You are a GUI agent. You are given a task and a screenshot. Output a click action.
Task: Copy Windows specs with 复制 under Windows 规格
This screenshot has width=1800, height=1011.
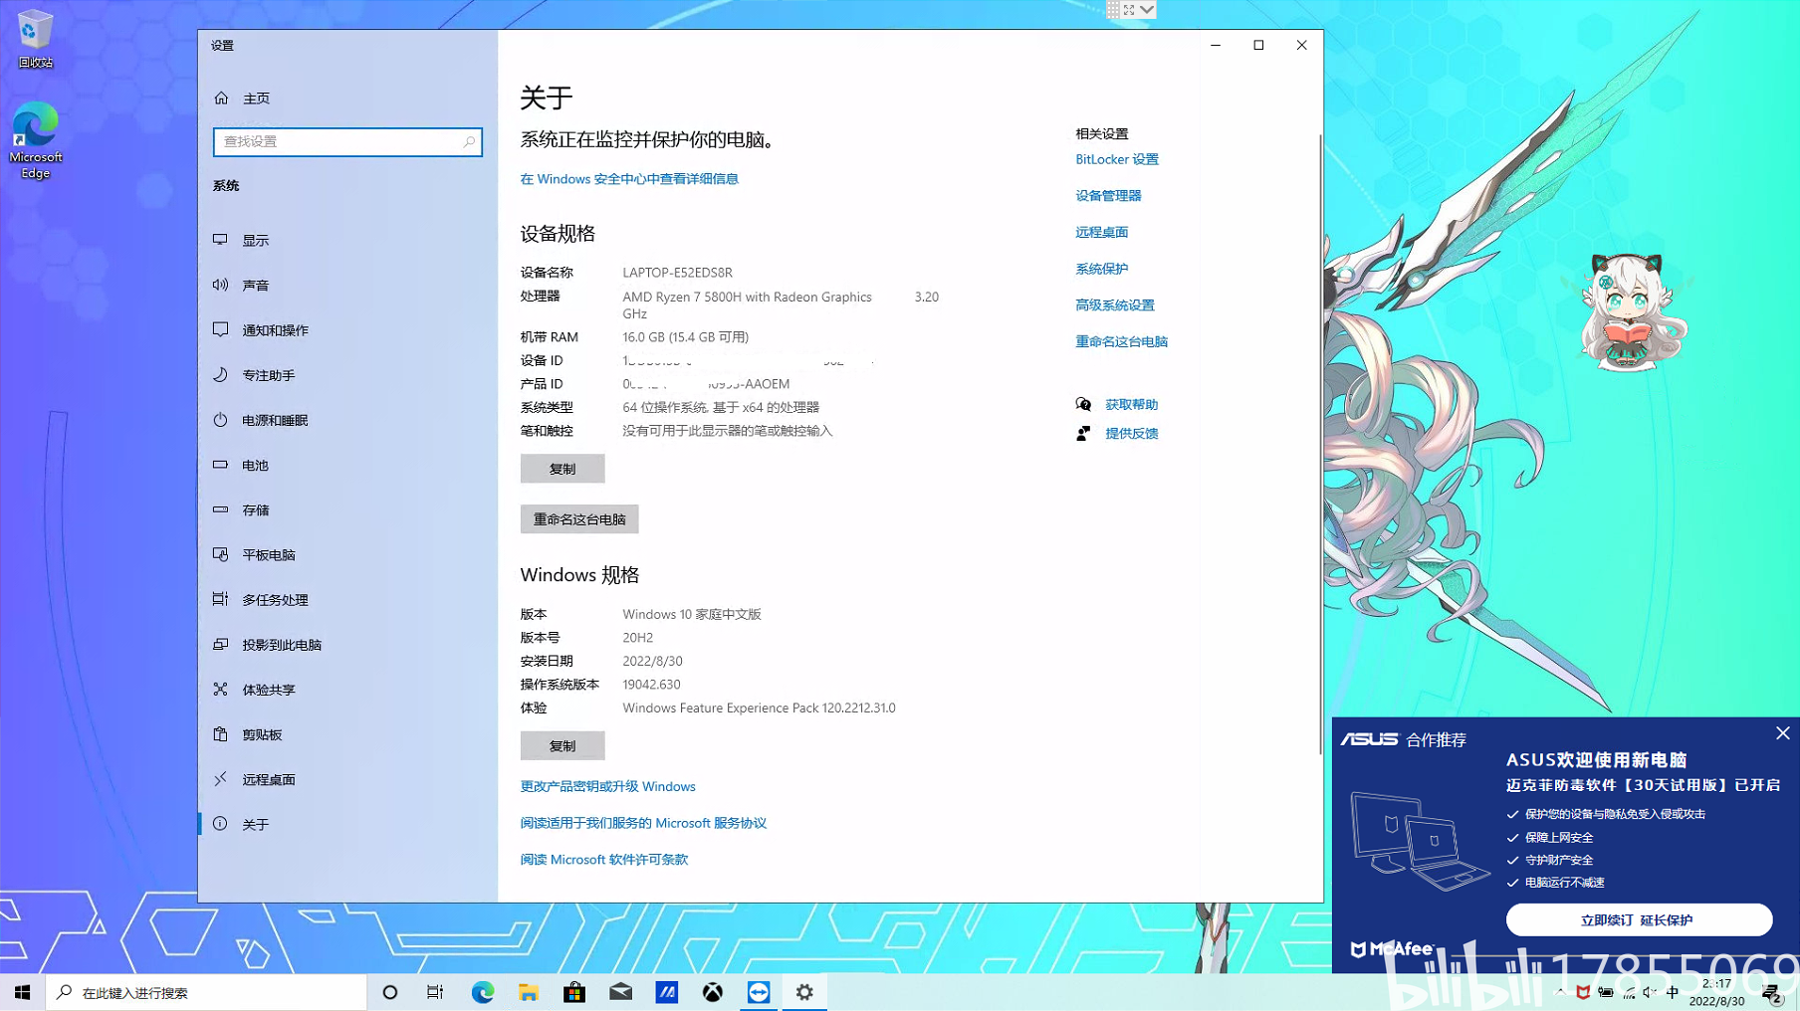tap(562, 745)
